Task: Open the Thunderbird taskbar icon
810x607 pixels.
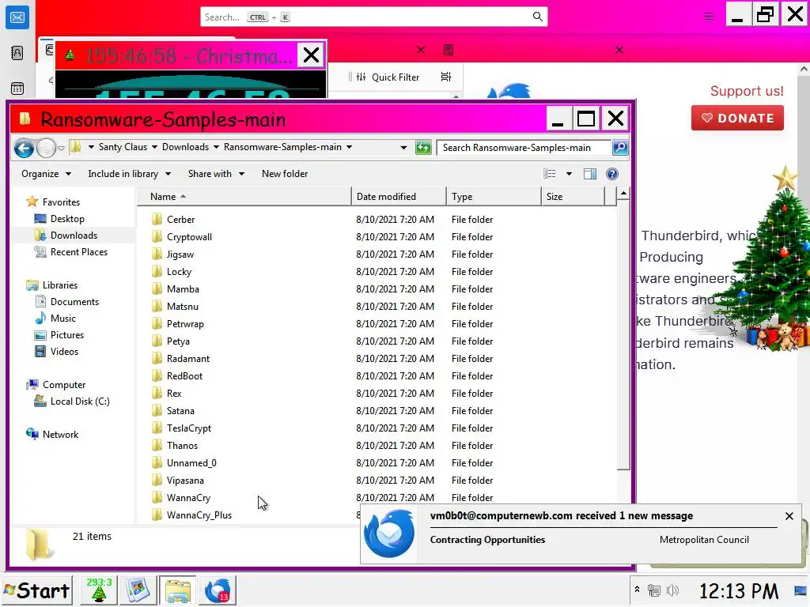Action: (x=218, y=590)
